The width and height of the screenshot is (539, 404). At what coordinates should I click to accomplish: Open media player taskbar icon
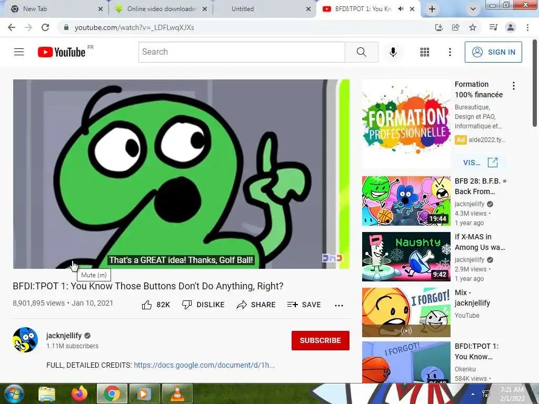click(x=144, y=393)
